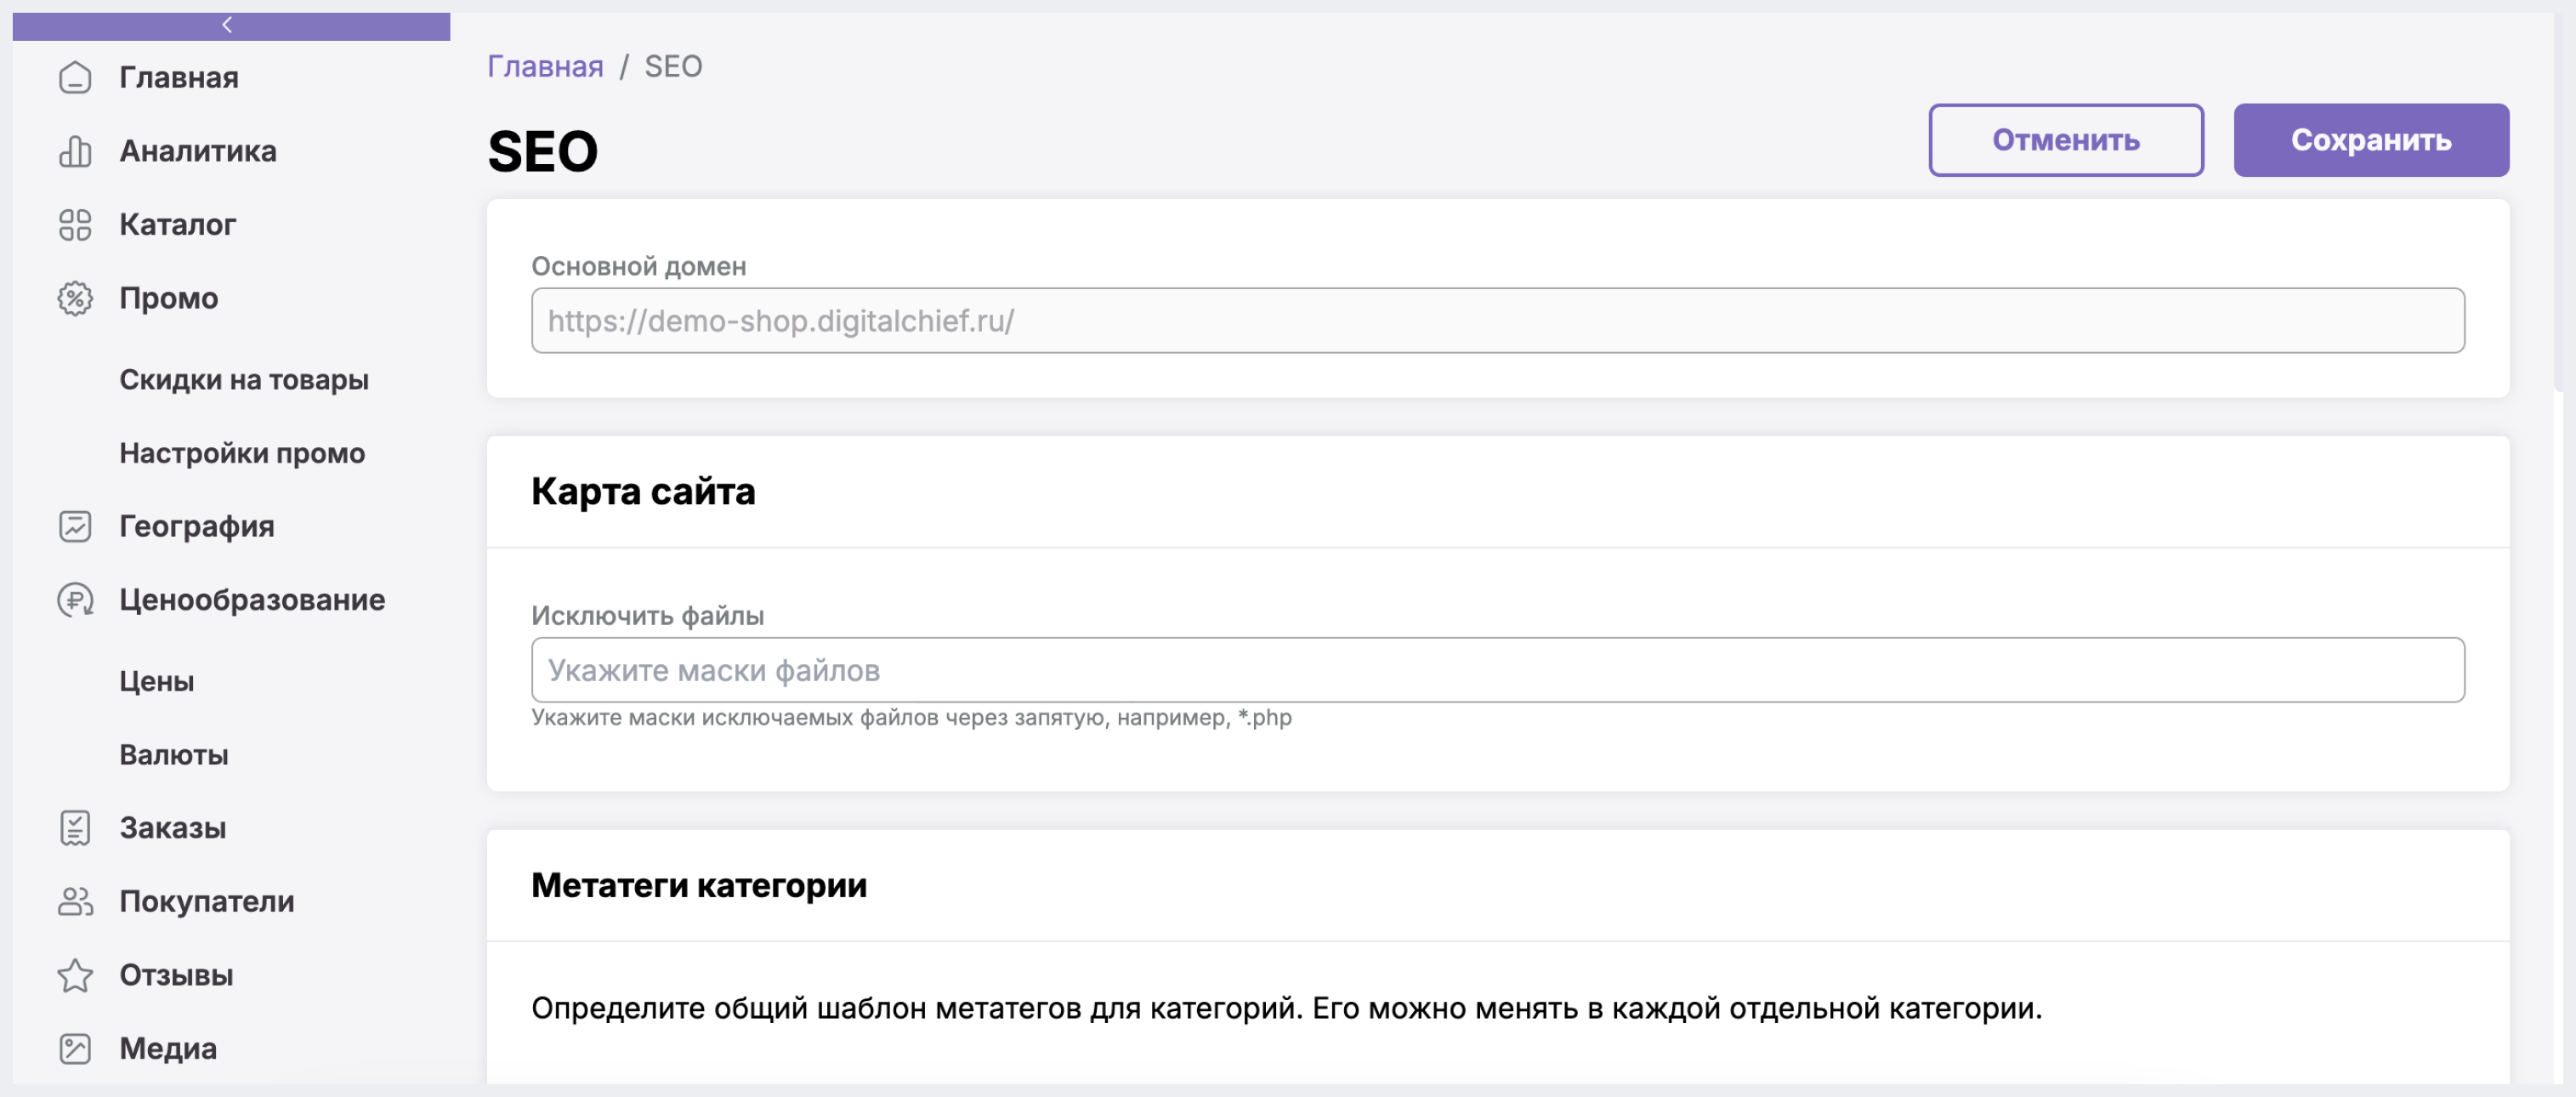Open the Медиа section

[167, 1048]
